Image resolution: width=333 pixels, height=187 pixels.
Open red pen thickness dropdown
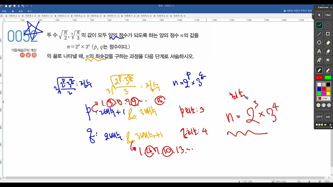[319, 77]
